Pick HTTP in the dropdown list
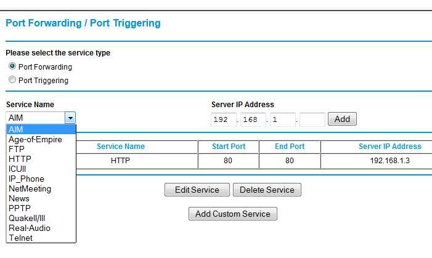This screenshot has width=432, height=258. (x=41, y=159)
